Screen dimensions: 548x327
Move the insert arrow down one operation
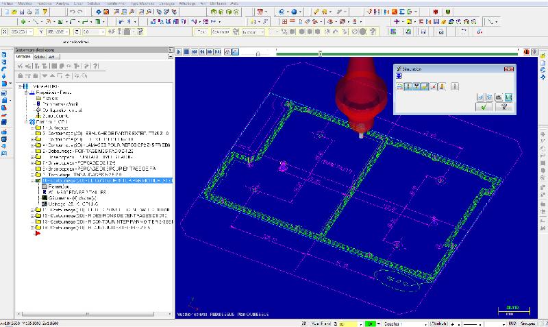pos(45,76)
